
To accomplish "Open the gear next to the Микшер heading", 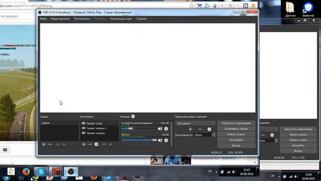I will pyautogui.click(x=133, y=116).
